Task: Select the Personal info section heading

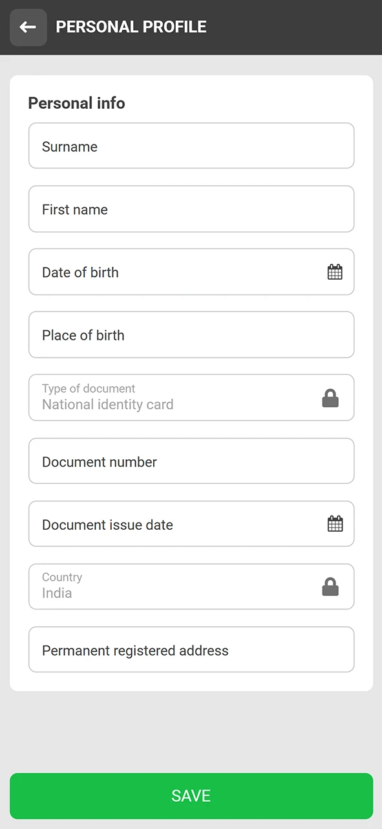Action: [76, 102]
